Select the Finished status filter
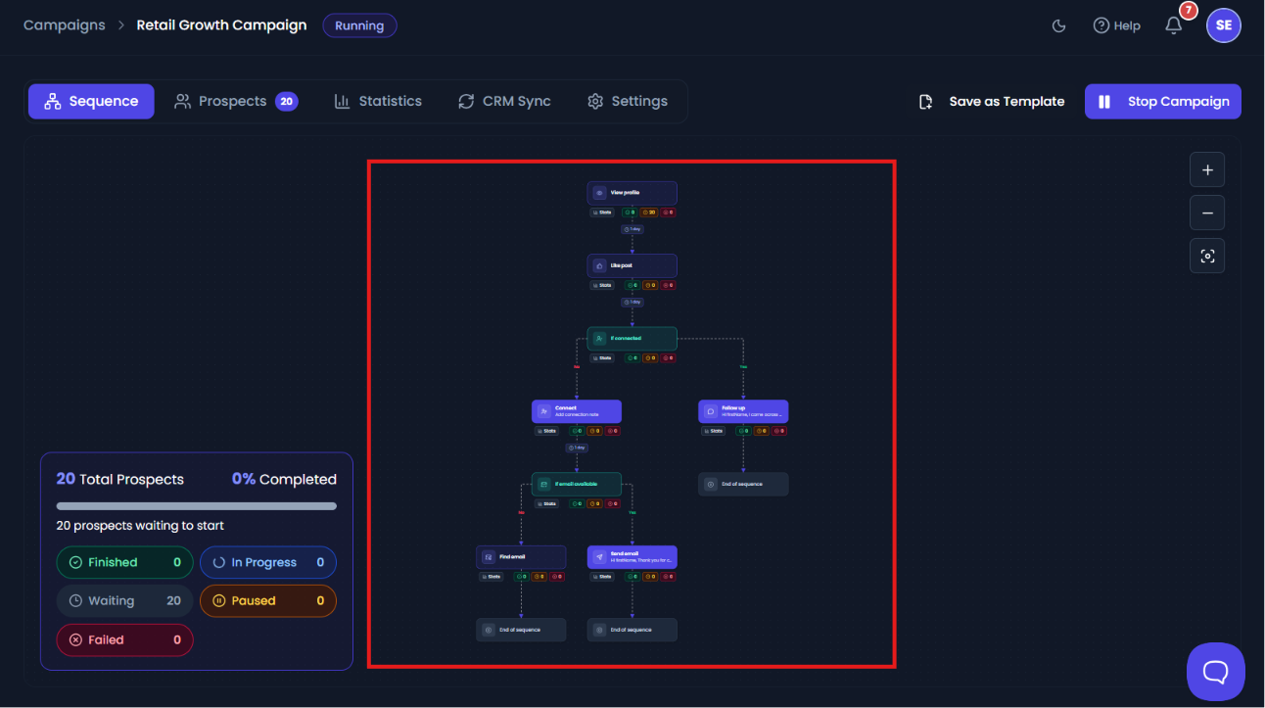The height and width of the screenshot is (708, 1265). 124,562
